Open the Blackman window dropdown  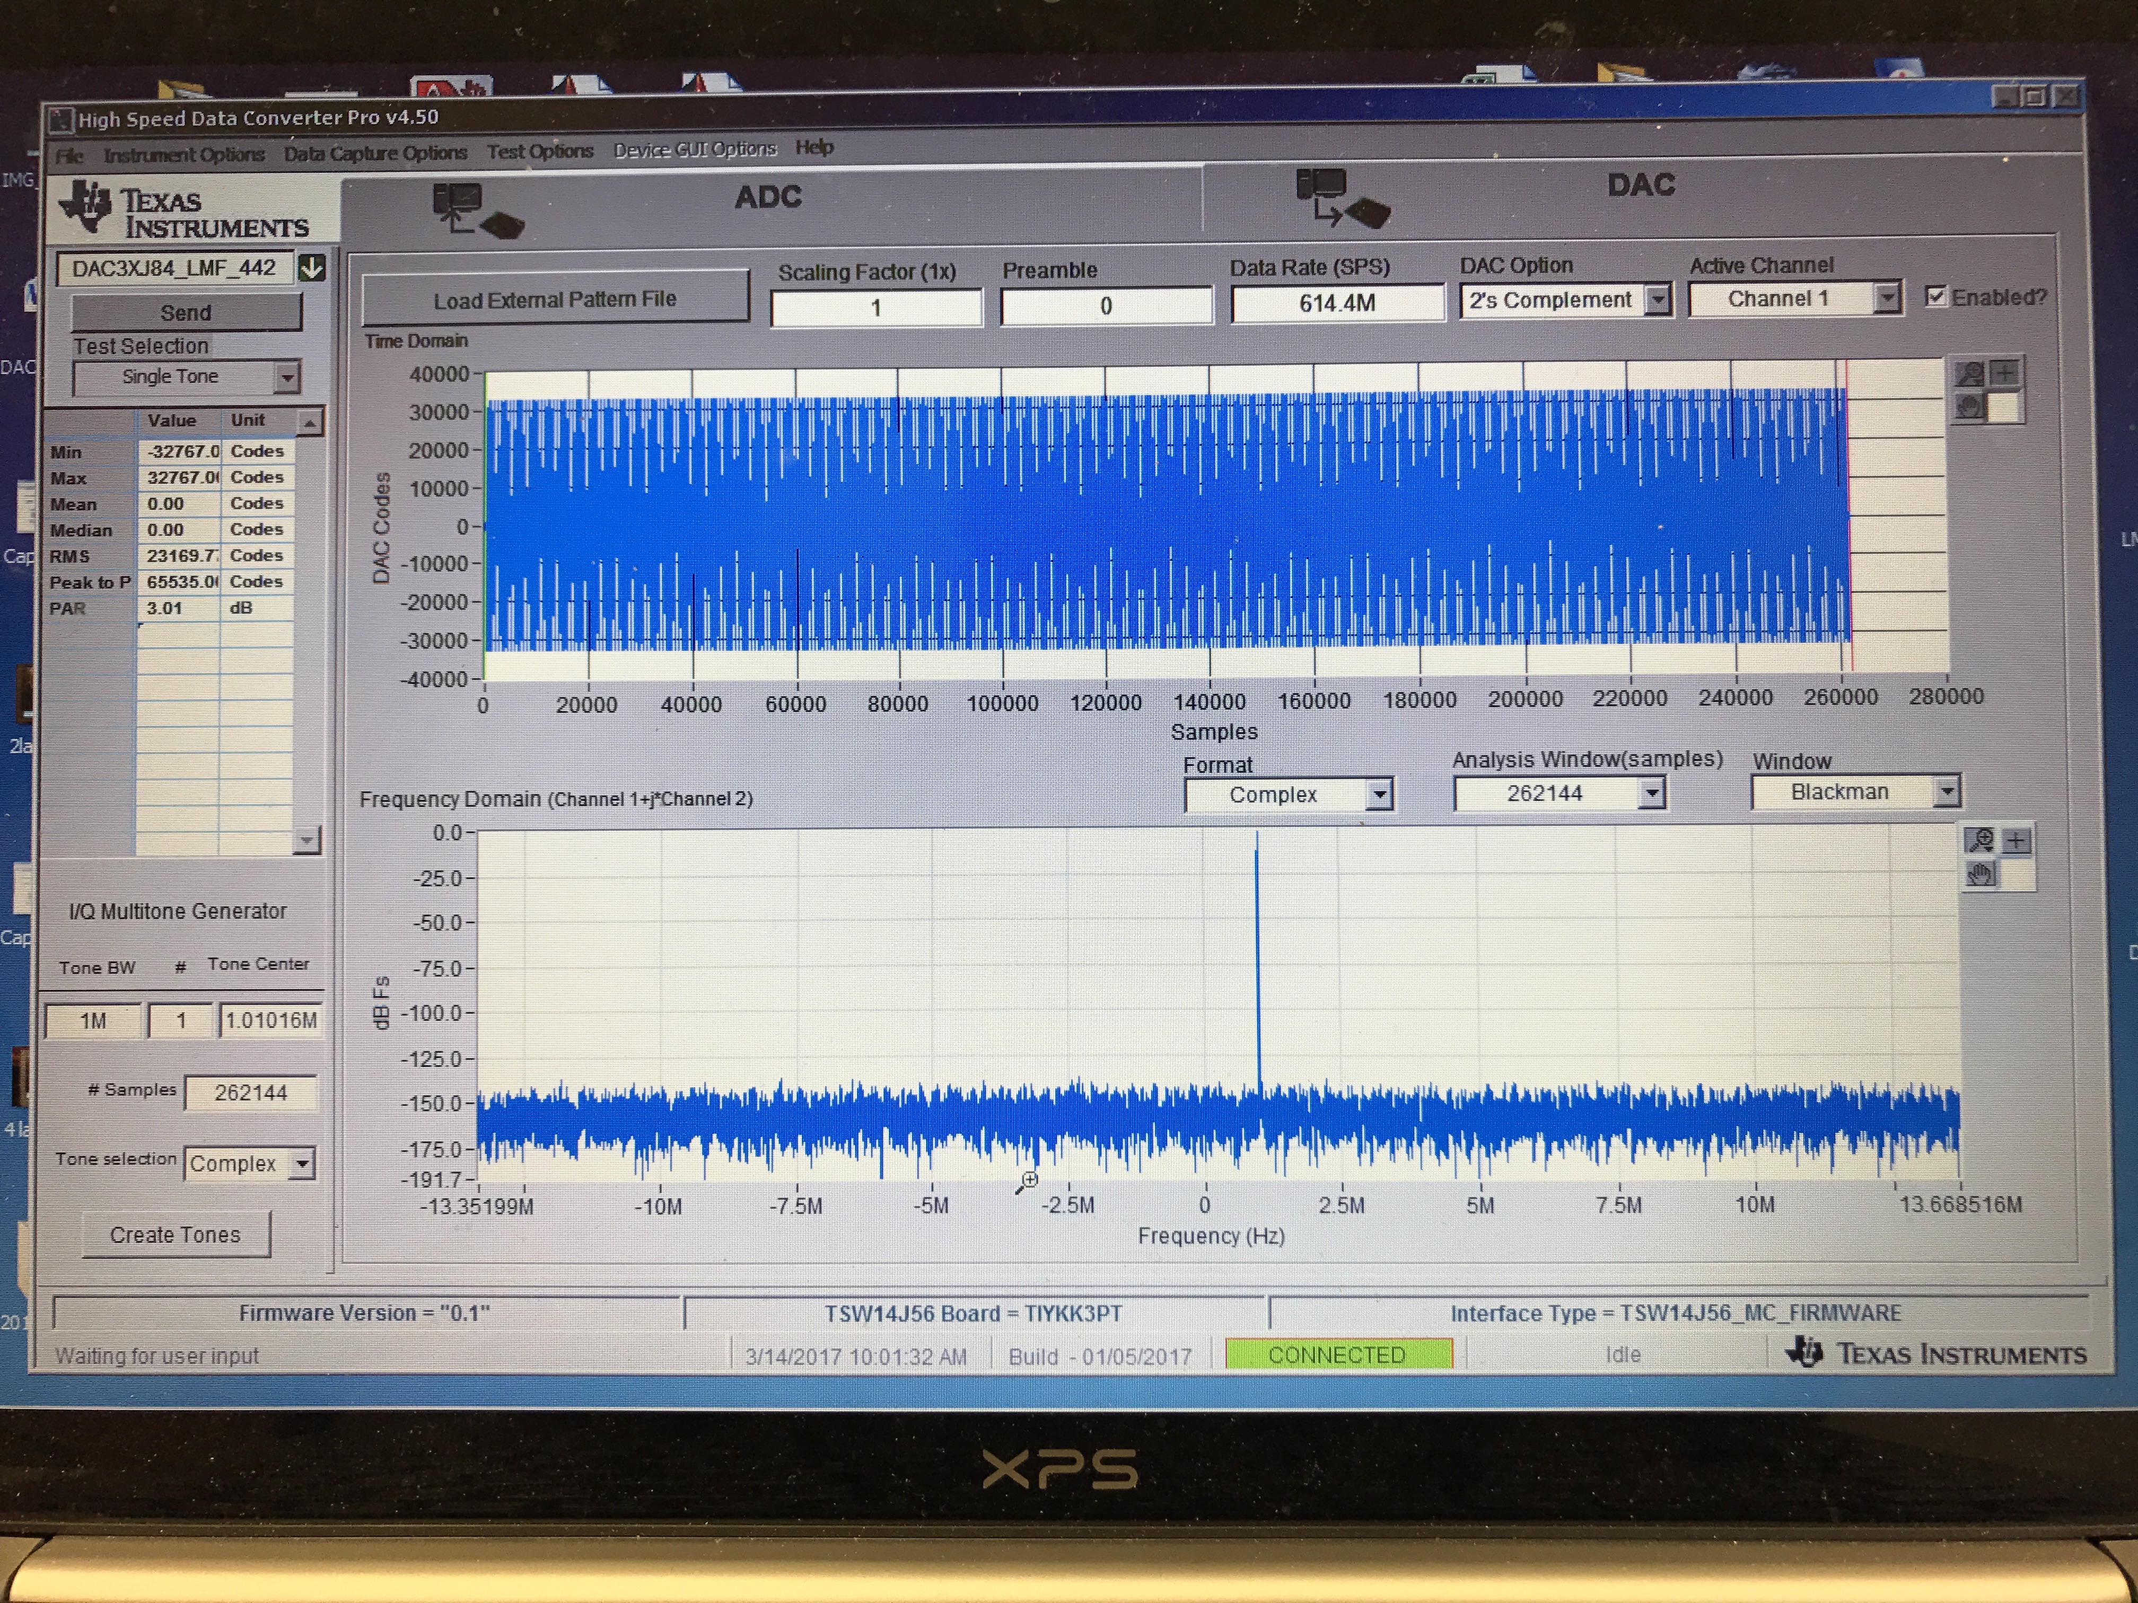click(x=1947, y=791)
